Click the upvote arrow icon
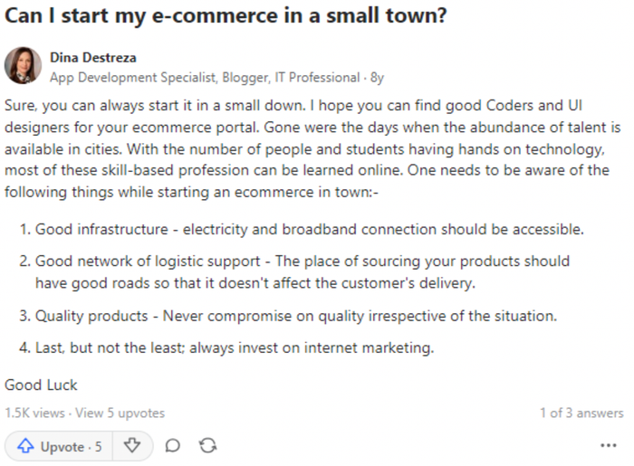Screen dimensions: 634x466 click(x=25, y=446)
